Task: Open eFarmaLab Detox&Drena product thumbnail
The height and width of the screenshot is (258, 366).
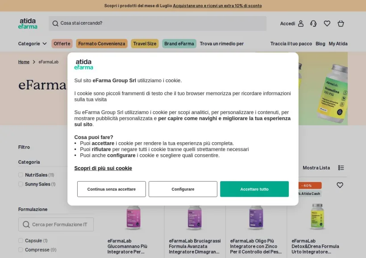Action: tap(317, 216)
